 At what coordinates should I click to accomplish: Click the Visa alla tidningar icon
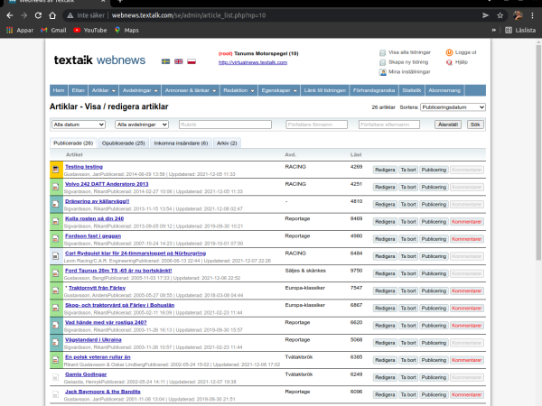click(382, 52)
